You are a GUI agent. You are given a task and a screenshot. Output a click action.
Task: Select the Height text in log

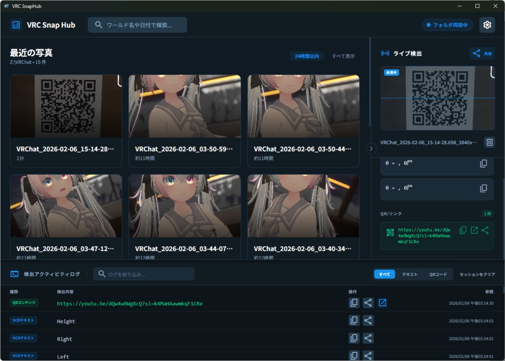click(x=66, y=322)
